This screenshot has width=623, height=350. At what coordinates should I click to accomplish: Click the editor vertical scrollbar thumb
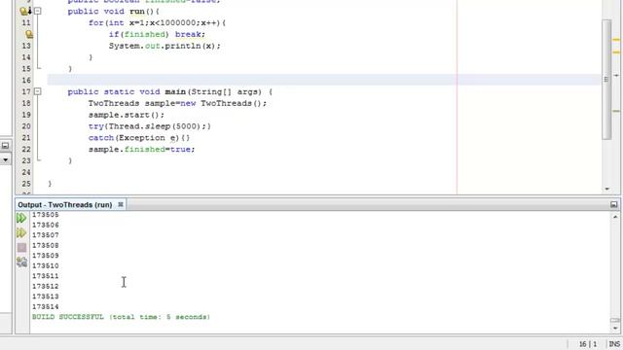(x=606, y=80)
